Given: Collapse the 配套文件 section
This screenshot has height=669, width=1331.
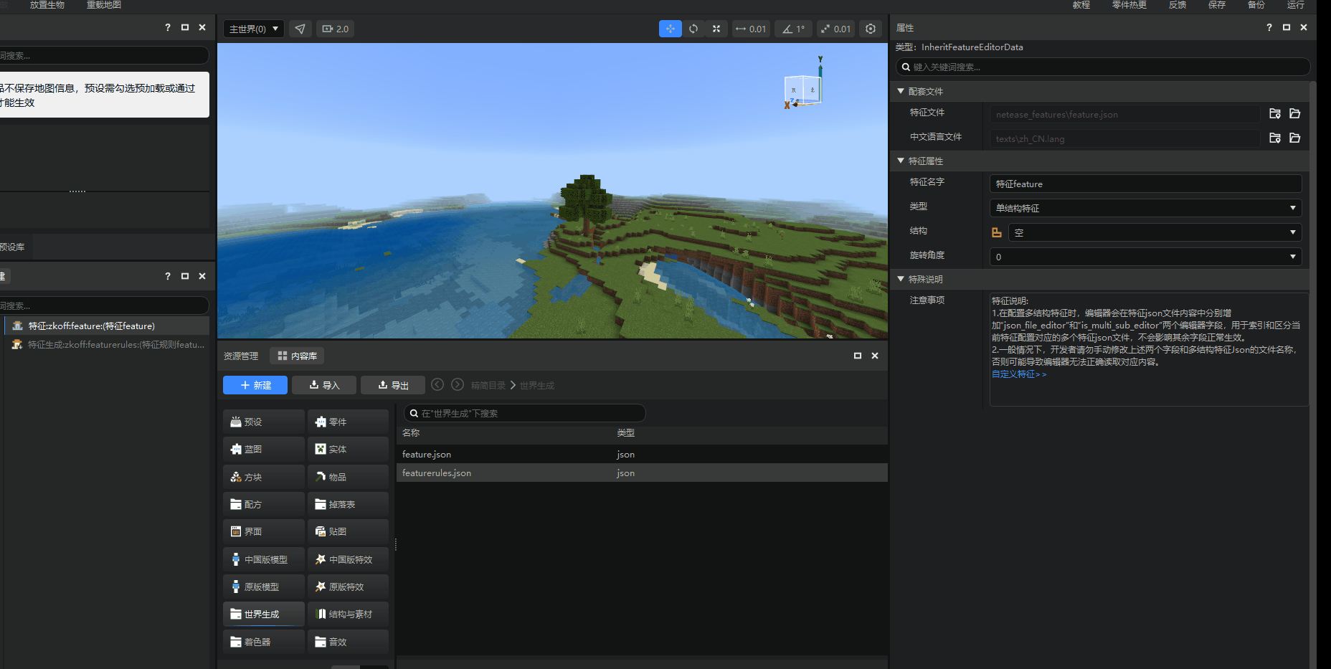Looking at the screenshot, I should (x=901, y=91).
